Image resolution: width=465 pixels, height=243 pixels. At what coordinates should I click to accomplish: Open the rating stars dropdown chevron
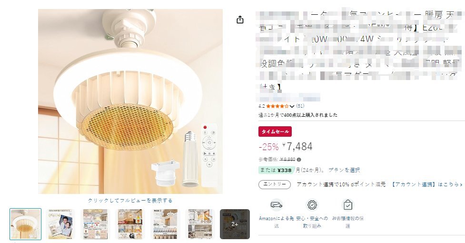pyautogui.click(x=292, y=106)
